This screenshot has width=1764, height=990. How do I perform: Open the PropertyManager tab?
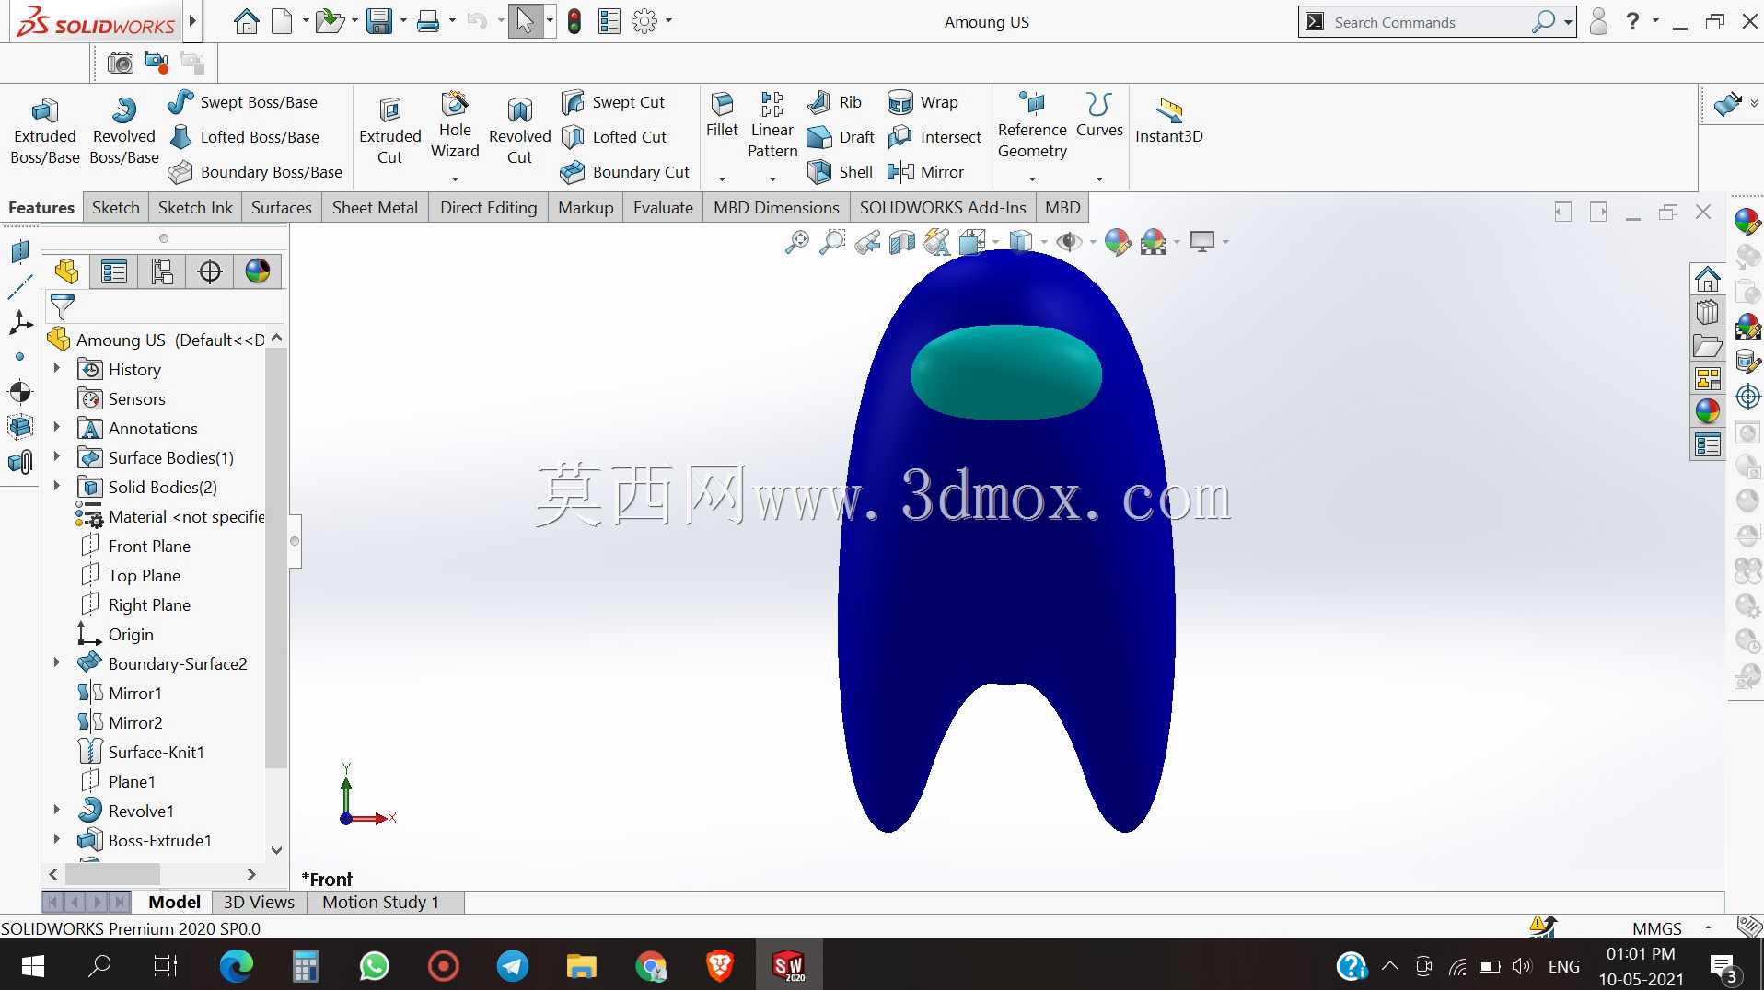(x=114, y=271)
